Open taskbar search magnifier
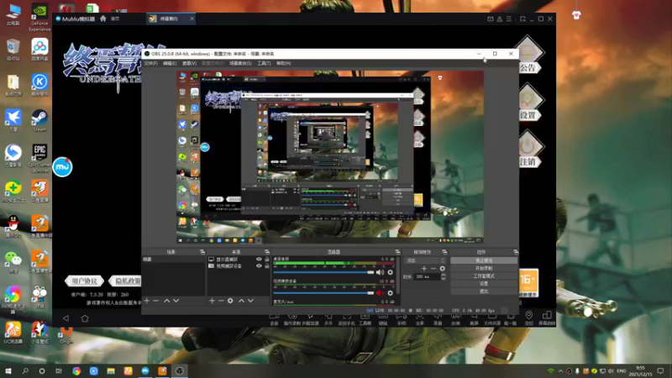The image size is (672, 378). [25, 370]
